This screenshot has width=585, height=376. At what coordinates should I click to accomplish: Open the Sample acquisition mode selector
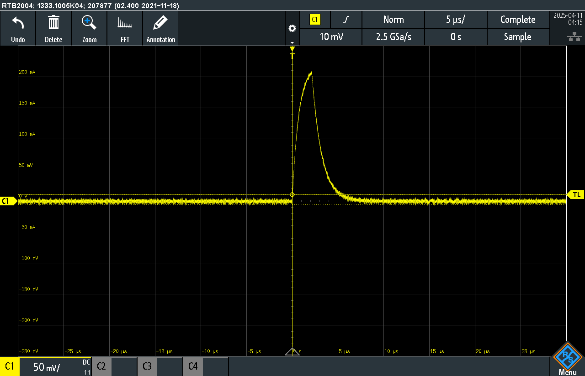pos(517,37)
